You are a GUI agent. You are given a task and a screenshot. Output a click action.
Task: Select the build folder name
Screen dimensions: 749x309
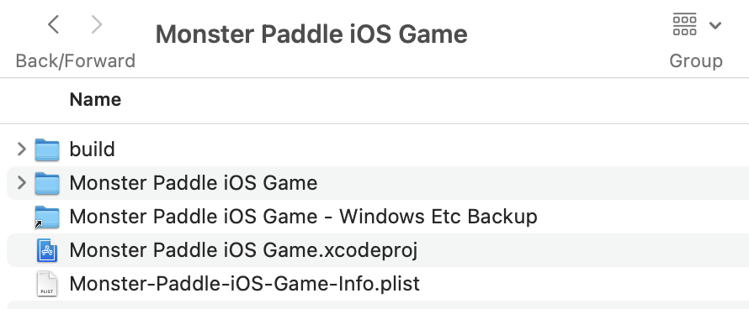click(x=93, y=149)
